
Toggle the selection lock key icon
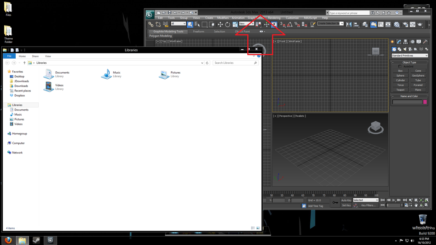click(x=335, y=203)
